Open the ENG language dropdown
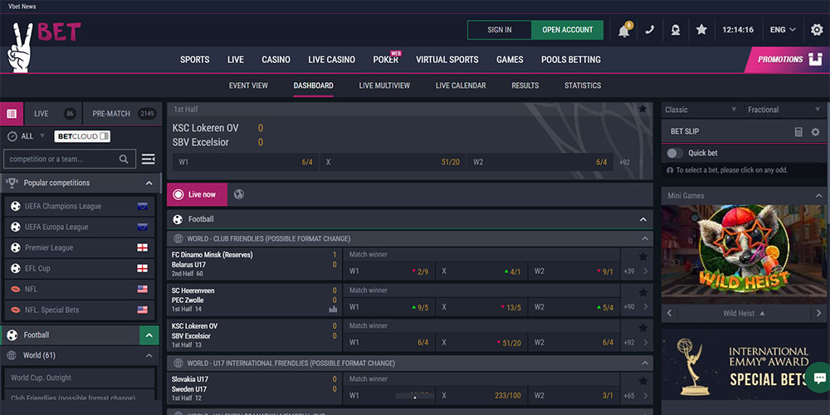The width and height of the screenshot is (830, 415). point(782,30)
